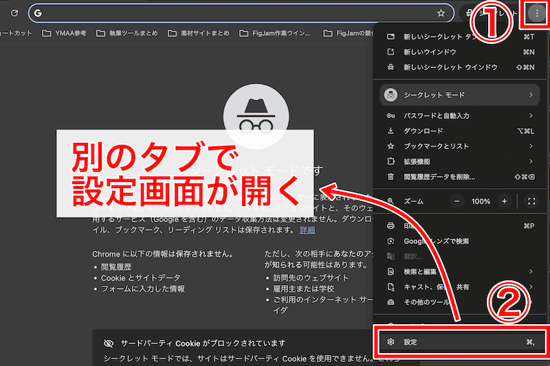Focus the address bar input field
This screenshot has height=366, width=550.
(234, 13)
